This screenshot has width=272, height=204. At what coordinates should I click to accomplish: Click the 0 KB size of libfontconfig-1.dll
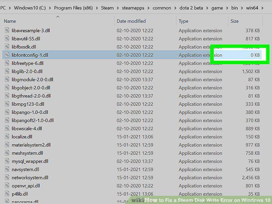click(x=255, y=55)
